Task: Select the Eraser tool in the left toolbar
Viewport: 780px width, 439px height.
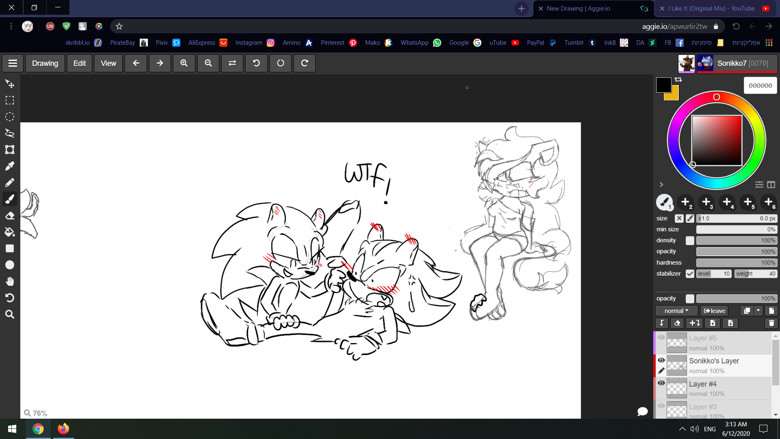Action: 10,215
